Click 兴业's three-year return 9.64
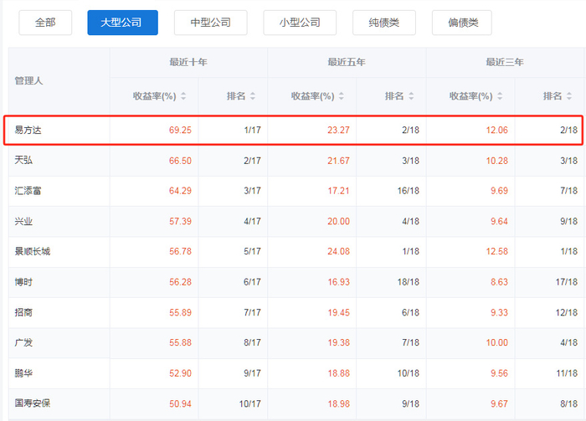 [499, 221]
